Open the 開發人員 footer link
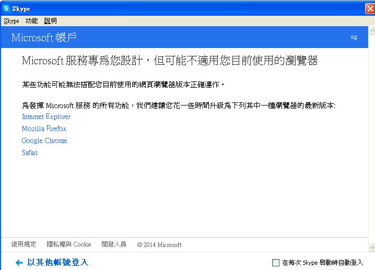Image resolution: width=375 pixels, height=270 pixels. click(114, 244)
